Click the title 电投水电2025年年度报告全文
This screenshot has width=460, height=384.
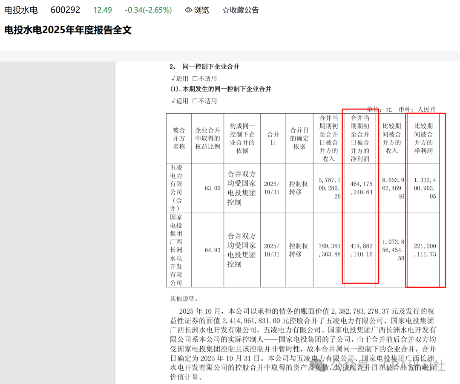click(x=68, y=30)
